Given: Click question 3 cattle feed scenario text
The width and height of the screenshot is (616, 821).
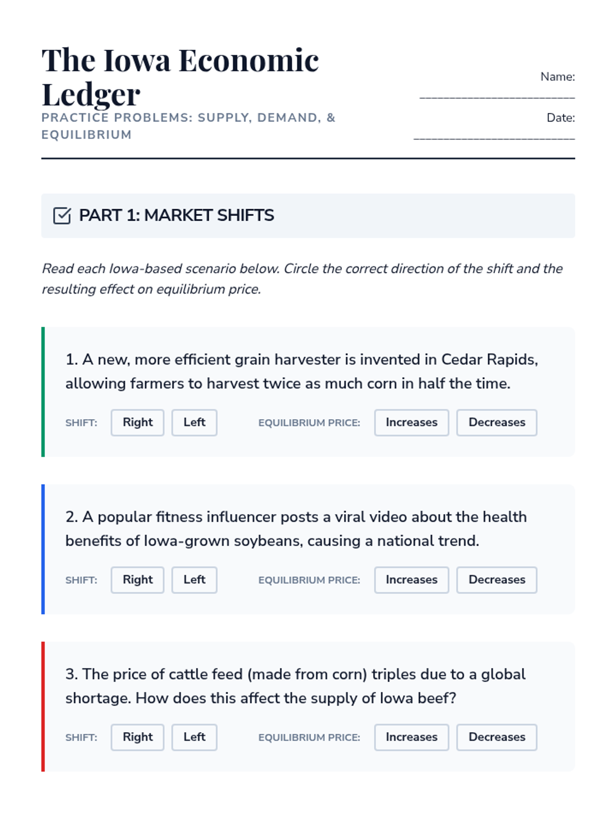Looking at the screenshot, I should pyautogui.click(x=295, y=686).
